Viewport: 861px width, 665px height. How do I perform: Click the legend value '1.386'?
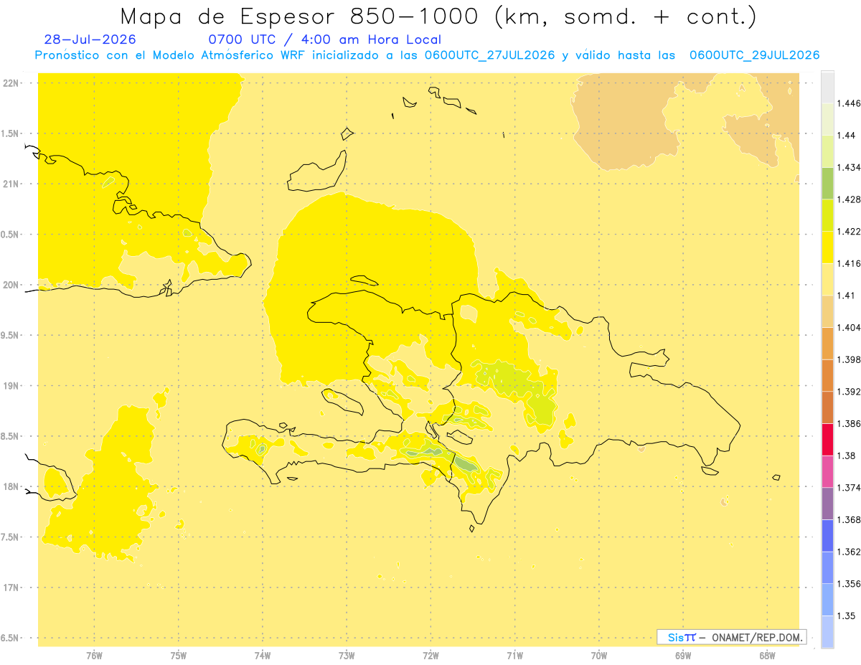click(849, 423)
